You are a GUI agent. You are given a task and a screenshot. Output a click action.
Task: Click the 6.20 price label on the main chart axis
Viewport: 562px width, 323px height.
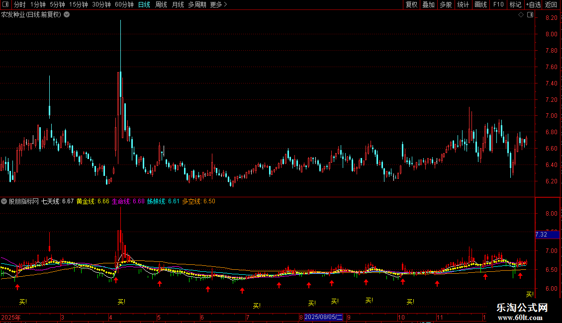(x=551, y=181)
